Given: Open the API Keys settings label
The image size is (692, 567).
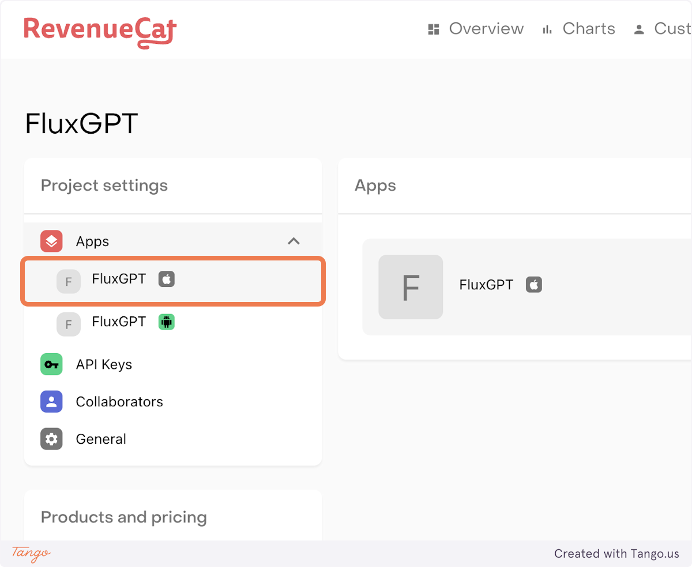Looking at the screenshot, I should (104, 365).
